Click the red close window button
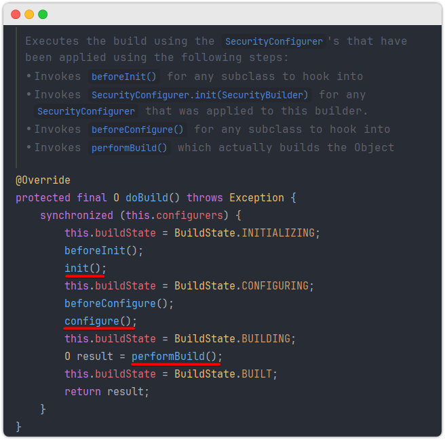Screen dimensions: 445x440 pos(16,14)
